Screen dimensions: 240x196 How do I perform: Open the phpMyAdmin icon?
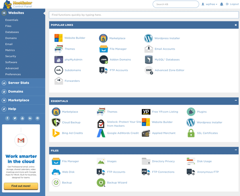[x=59, y=60]
